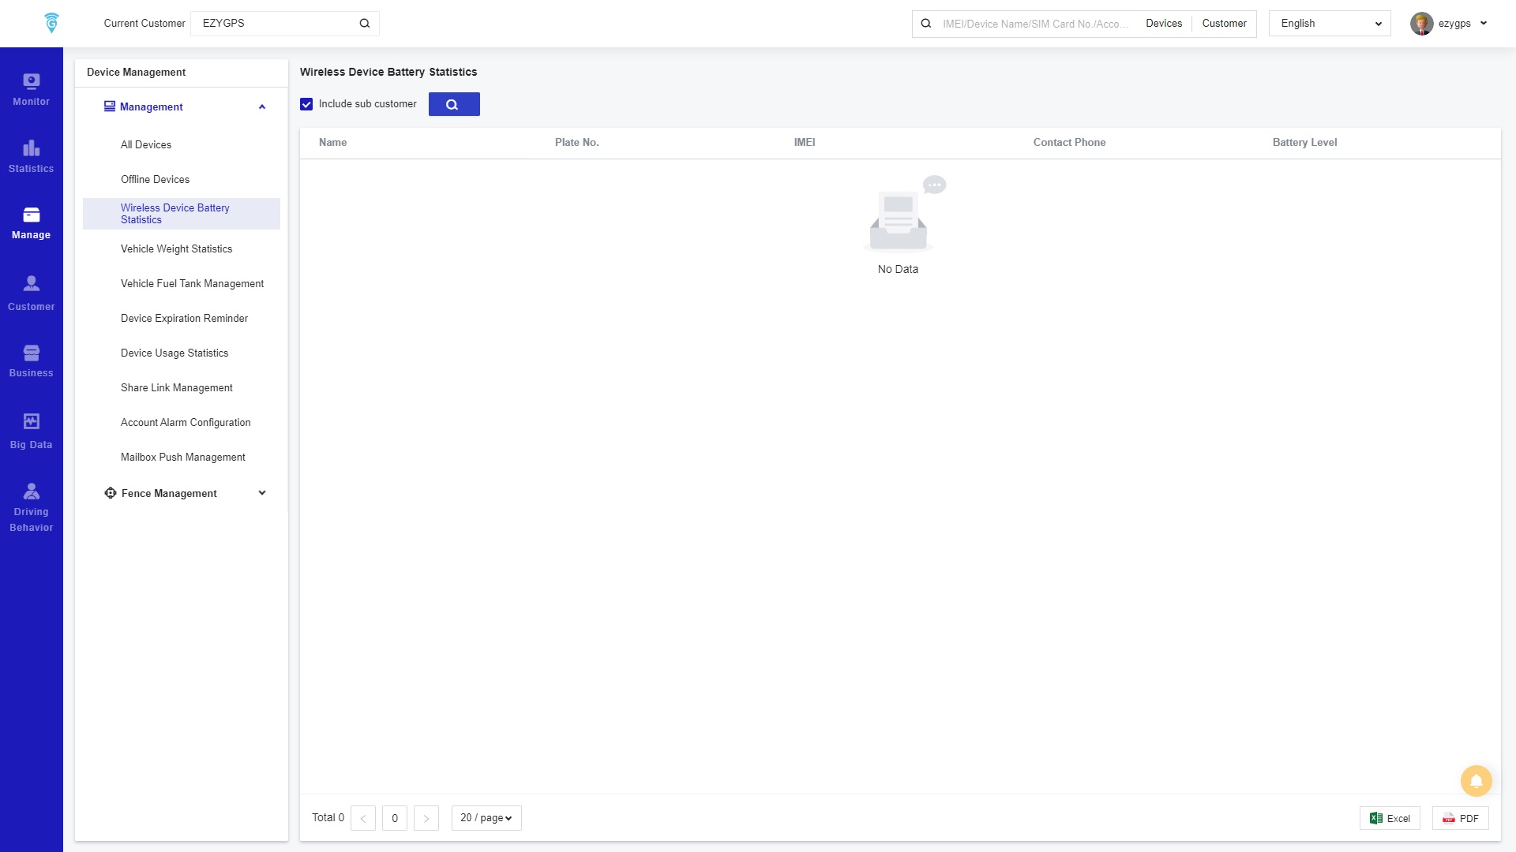1516x852 pixels.
Task: Open Driving Behavior sidebar icon
Action: (x=31, y=507)
